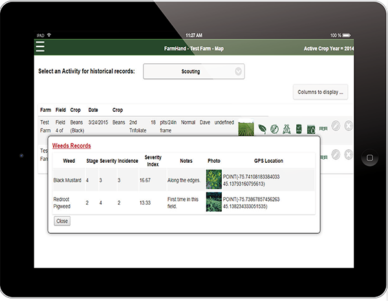Tap the iPad Wi-Fi status icon
This screenshot has height=301, width=388.
coord(49,35)
